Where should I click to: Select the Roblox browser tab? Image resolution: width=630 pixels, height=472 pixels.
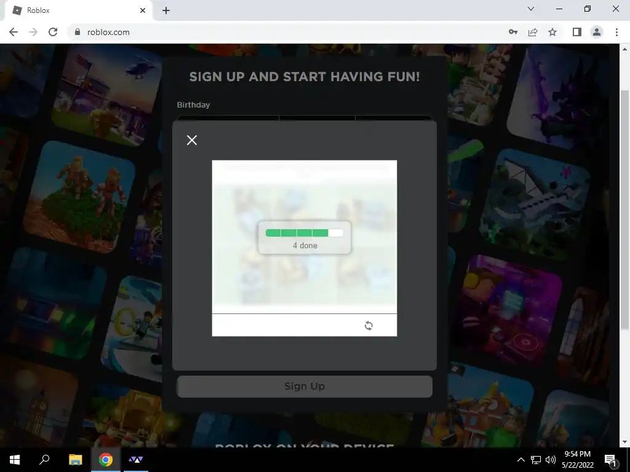[x=78, y=10]
